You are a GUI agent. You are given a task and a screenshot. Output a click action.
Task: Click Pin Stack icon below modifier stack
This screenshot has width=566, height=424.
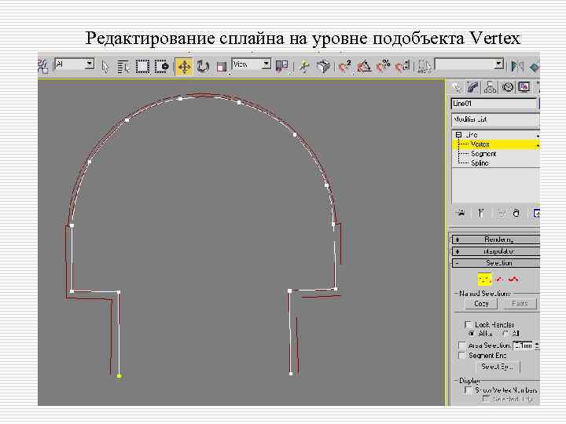point(461,214)
